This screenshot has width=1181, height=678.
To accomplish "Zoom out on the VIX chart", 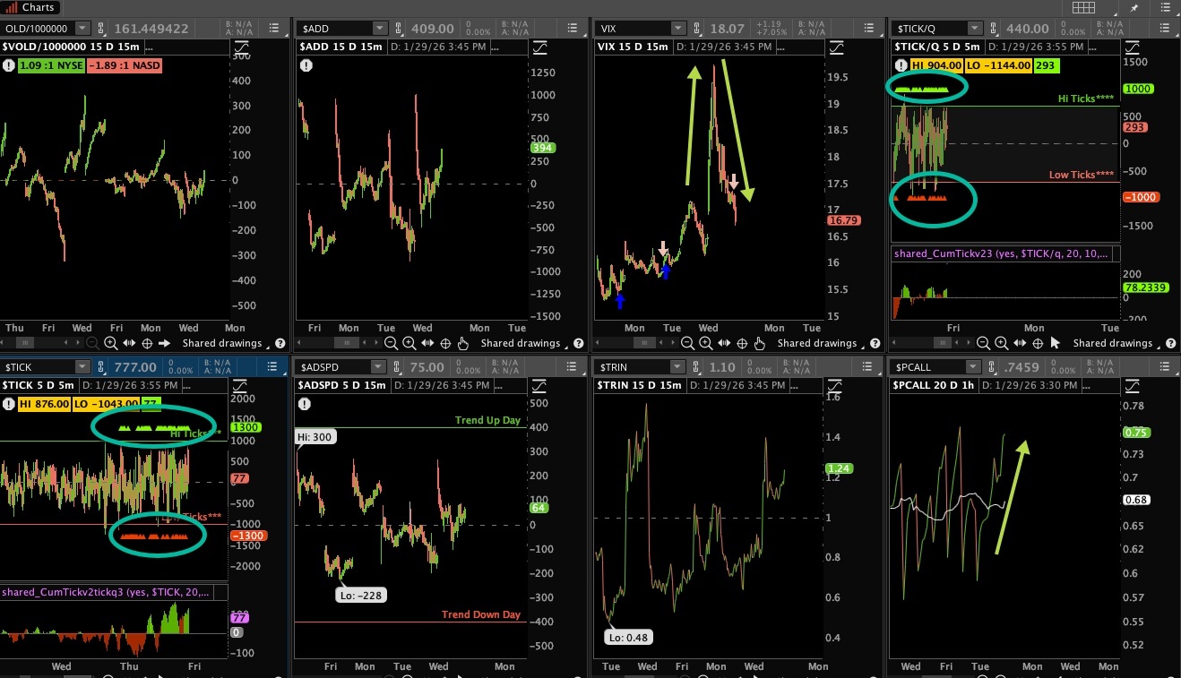I will pos(687,343).
